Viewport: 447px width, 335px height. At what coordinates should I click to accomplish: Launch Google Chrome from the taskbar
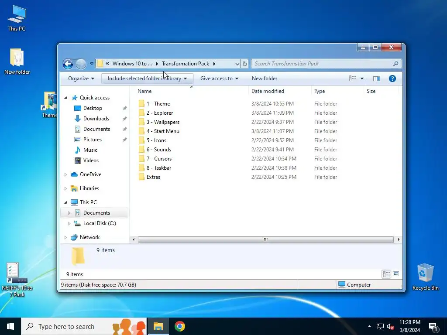179,326
